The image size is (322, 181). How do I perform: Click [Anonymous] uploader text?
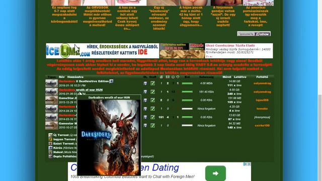[262, 117]
